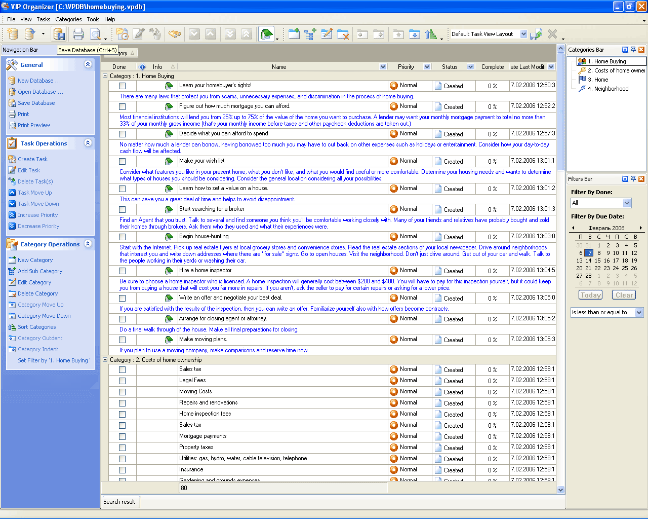This screenshot has width=648, height=519.
Task: Switch to the Search result tab
Action: [119, 502]
